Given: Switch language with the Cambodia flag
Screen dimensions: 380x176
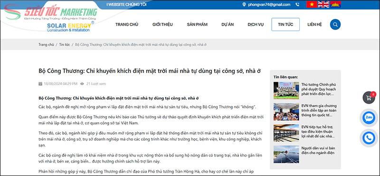Looking at the screenshot, I should (x=335, y=4).
